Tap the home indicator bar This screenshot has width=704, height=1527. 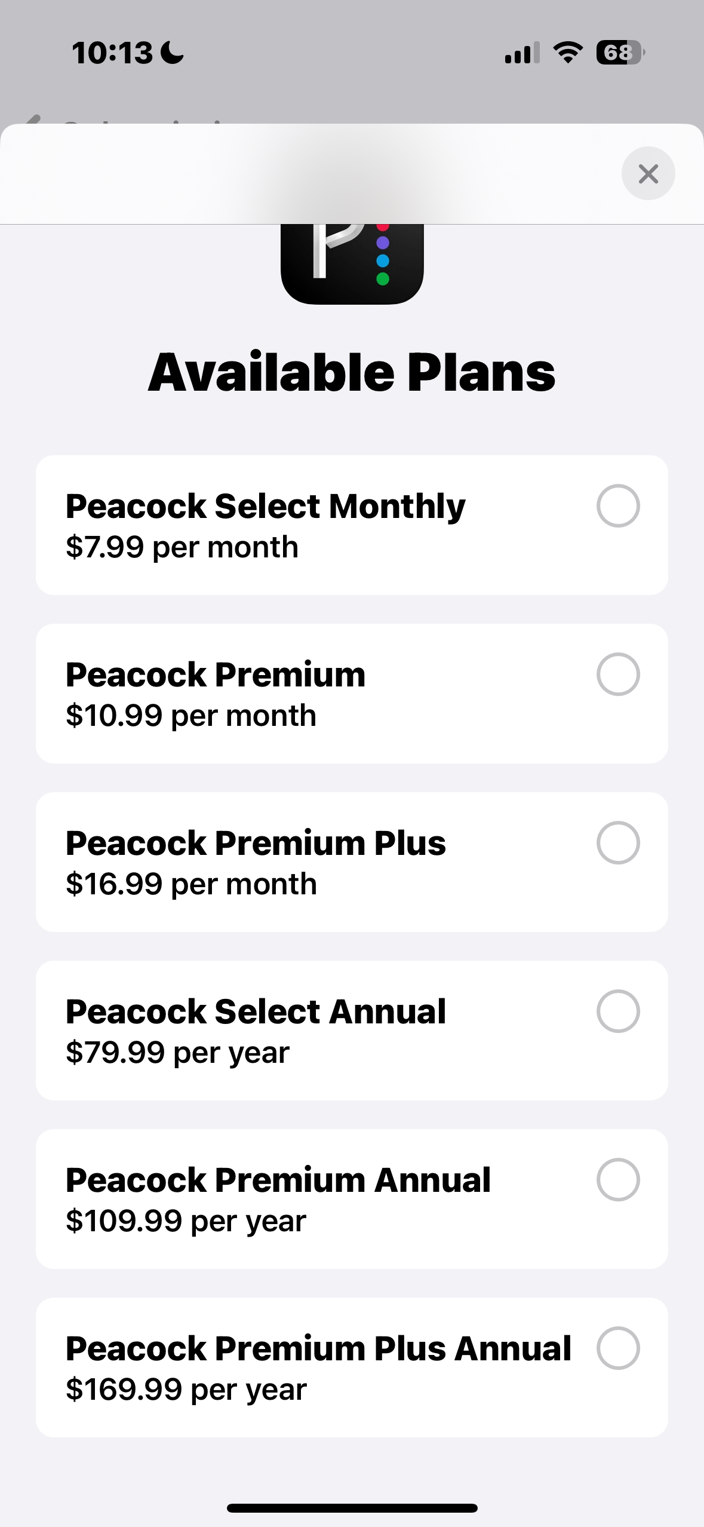tap(352, 1508)
